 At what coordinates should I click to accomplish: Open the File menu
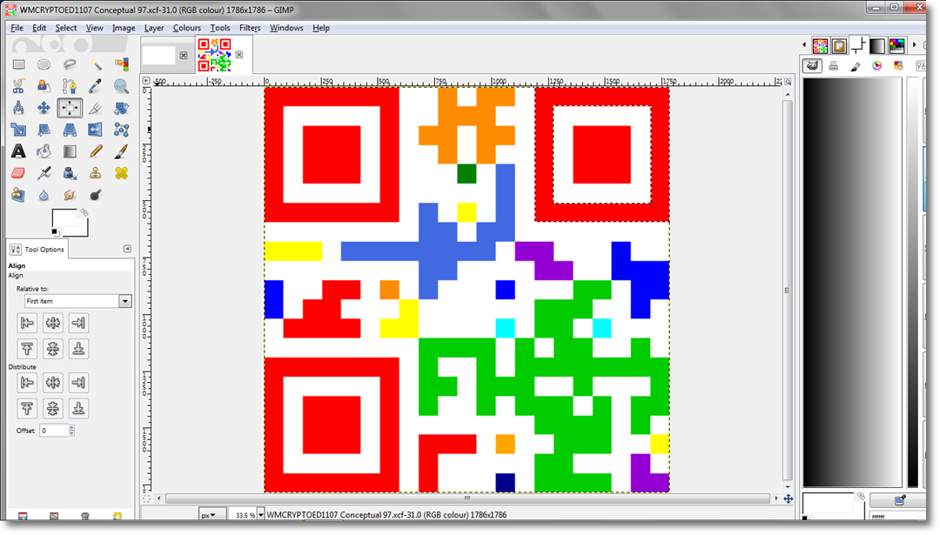(x=17, y=28)
